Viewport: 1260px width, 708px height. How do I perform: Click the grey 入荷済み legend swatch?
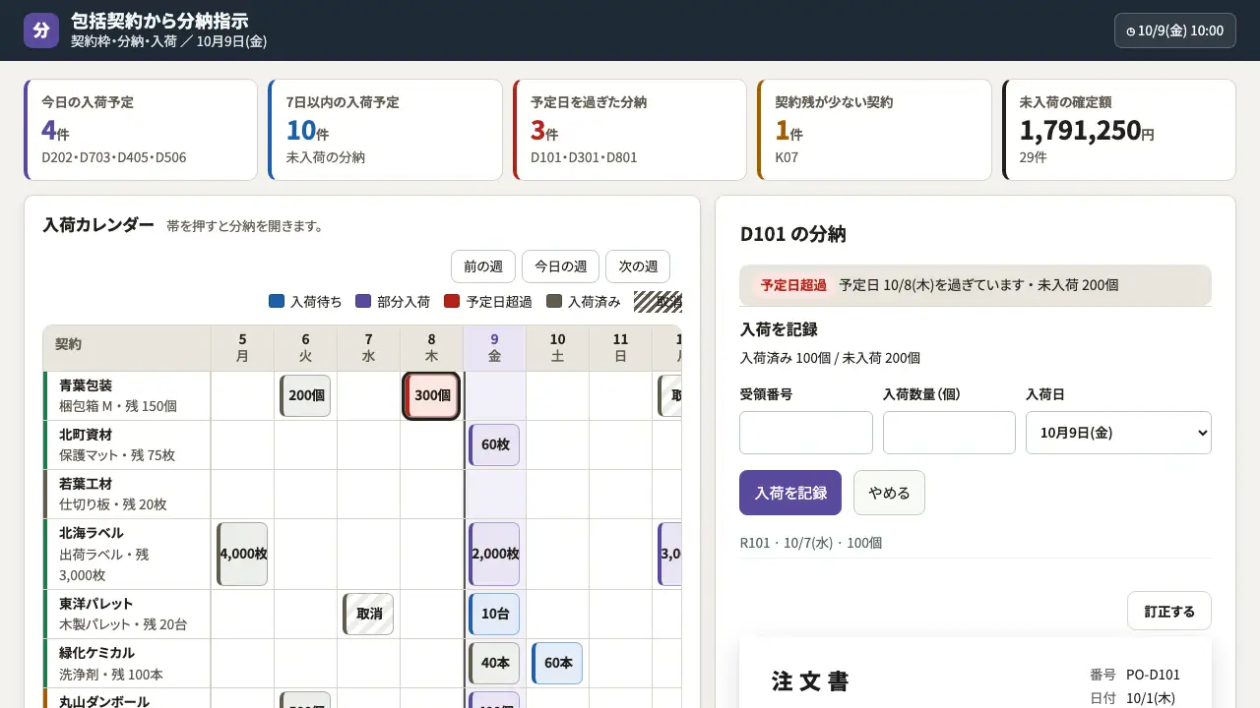pos(554,302)
